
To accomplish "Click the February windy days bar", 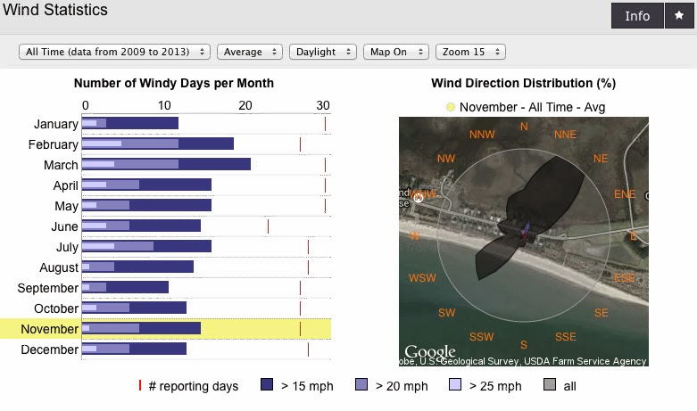I will coord(158,144).
